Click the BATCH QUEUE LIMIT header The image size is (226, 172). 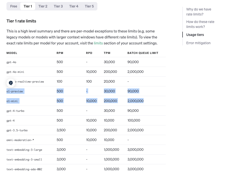(x=143, y=53)
